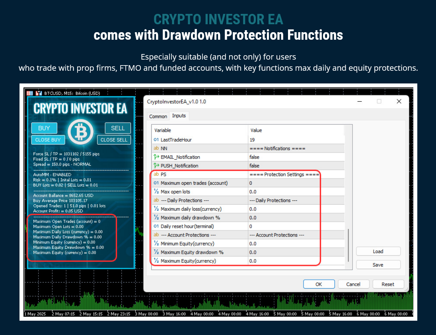436x335 pixels.
Task: Click the EMAIL_Notification variable name
Action: click(180, 157)
